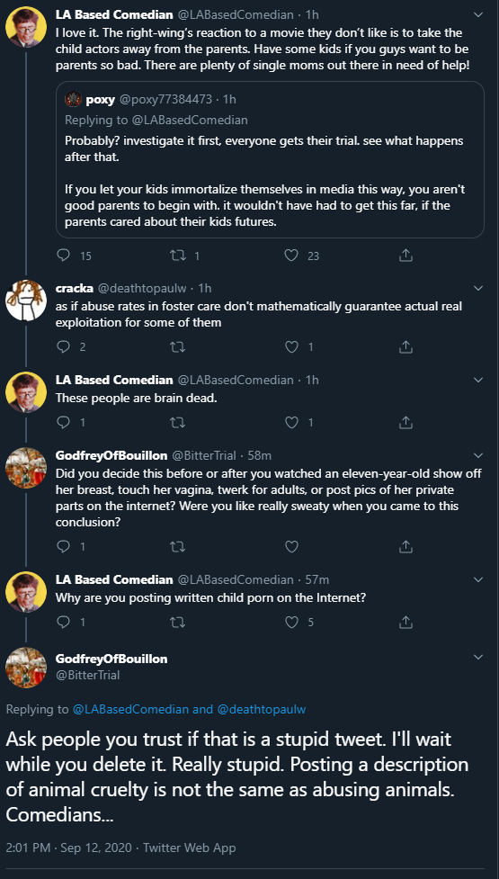Screen dimensions: 499x879
Task: Like GodfreyOfBouillon's 58m tweet
Action: click(x=291, y=545)
